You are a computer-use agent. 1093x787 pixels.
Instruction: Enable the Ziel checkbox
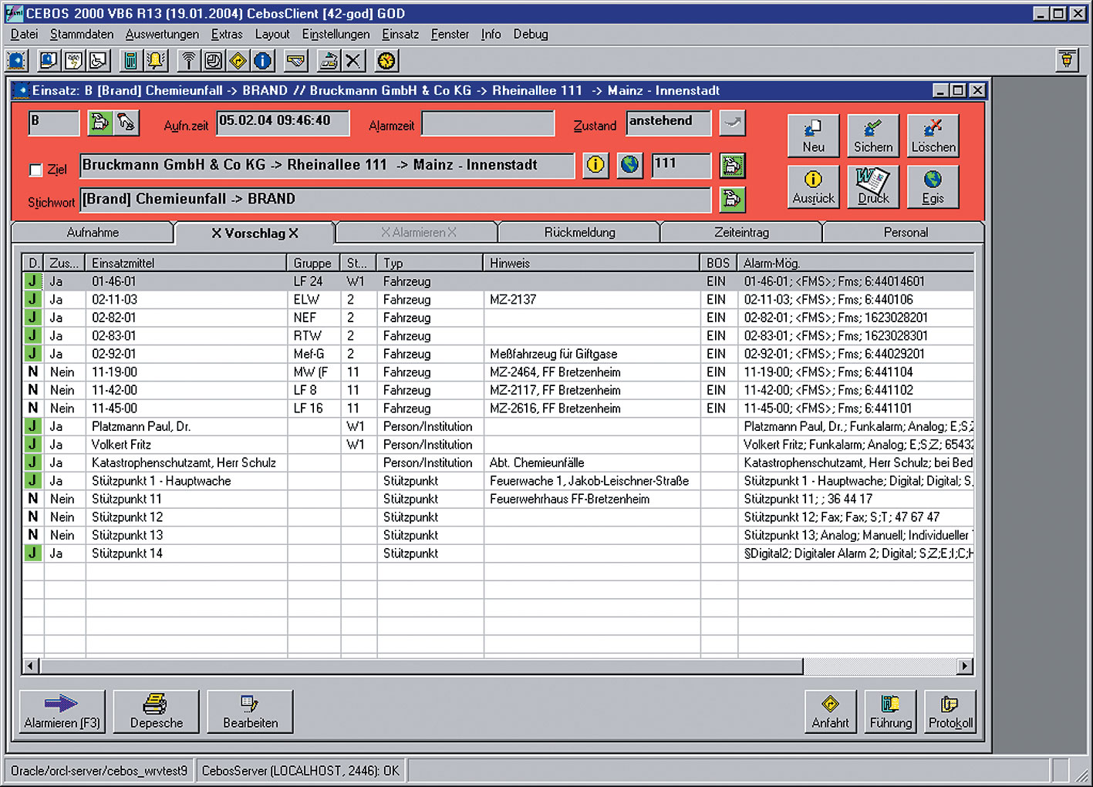[x=35, y=170]
